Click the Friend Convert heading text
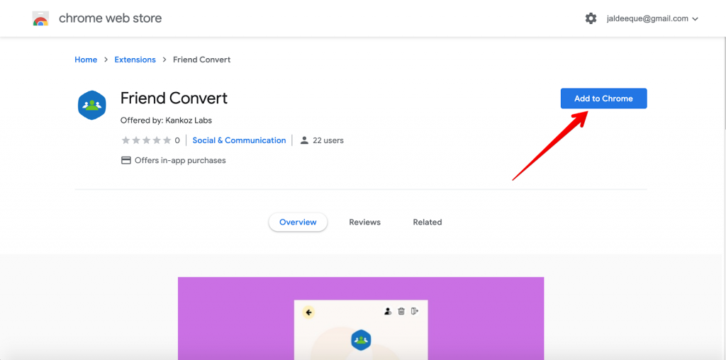The height and width of the screenshot is (360, 726). (x=174, y=98)
